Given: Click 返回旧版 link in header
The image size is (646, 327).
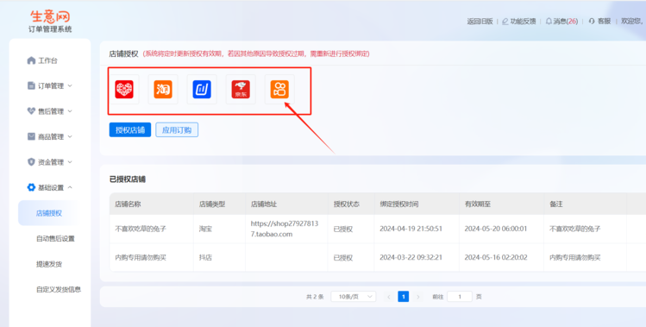Looking at the screenshot, I should tap(480, 21).
